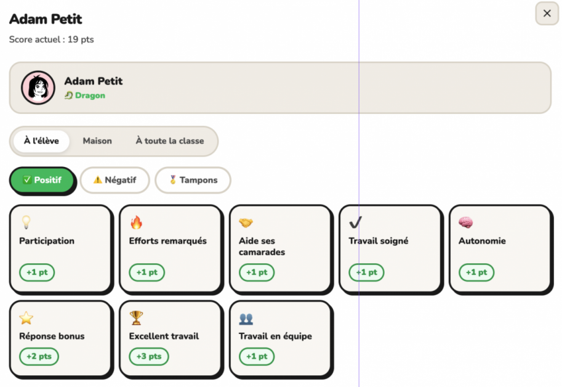The image size is (562, 387).
Task: Award +2 pts for Réponse bonus
Action: (x=39, y=357)
